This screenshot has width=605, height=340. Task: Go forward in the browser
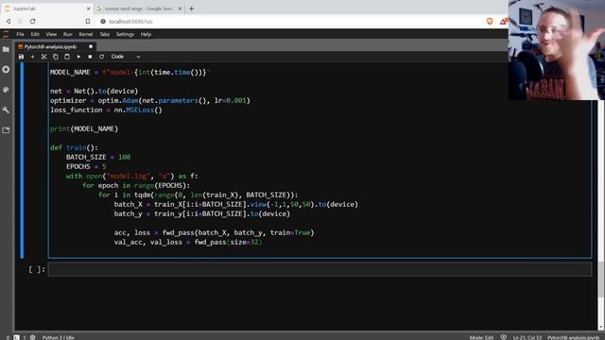21,21
